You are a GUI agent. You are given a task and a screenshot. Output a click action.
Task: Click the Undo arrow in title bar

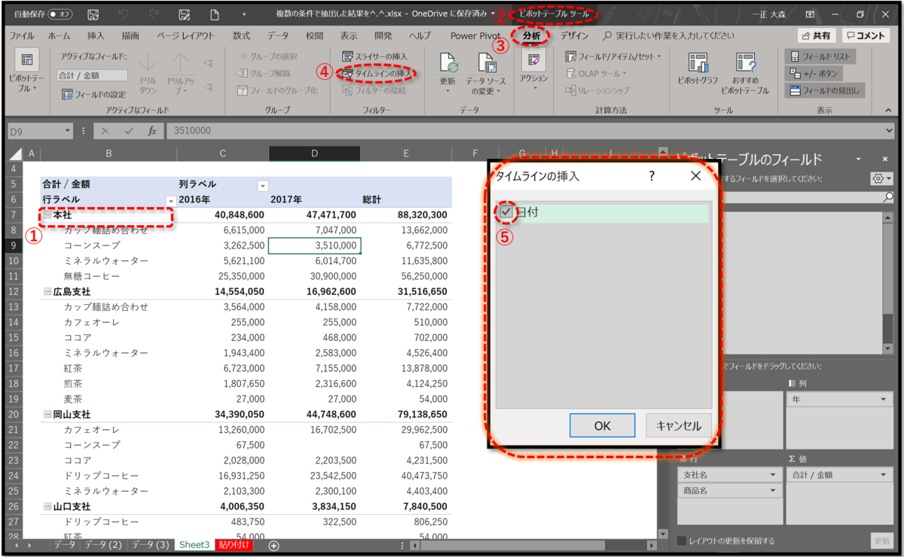[x=124, y=14]
